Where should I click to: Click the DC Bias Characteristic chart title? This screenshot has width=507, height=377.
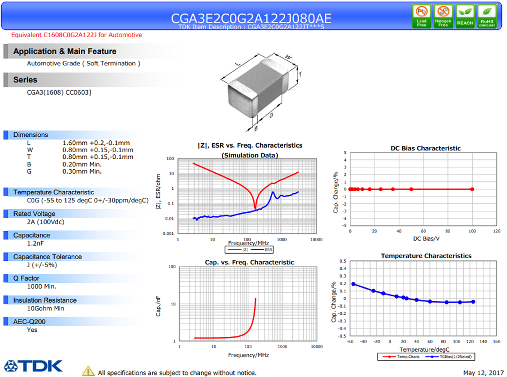425,148
